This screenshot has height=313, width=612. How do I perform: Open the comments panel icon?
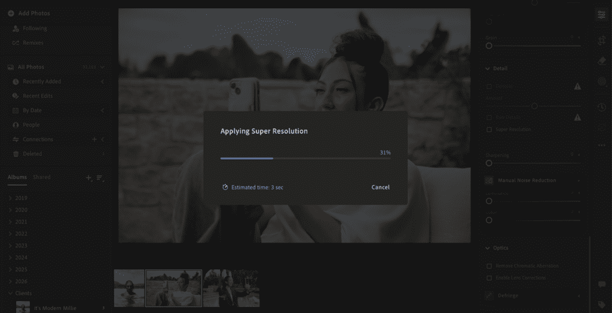[x=602, y=284]
